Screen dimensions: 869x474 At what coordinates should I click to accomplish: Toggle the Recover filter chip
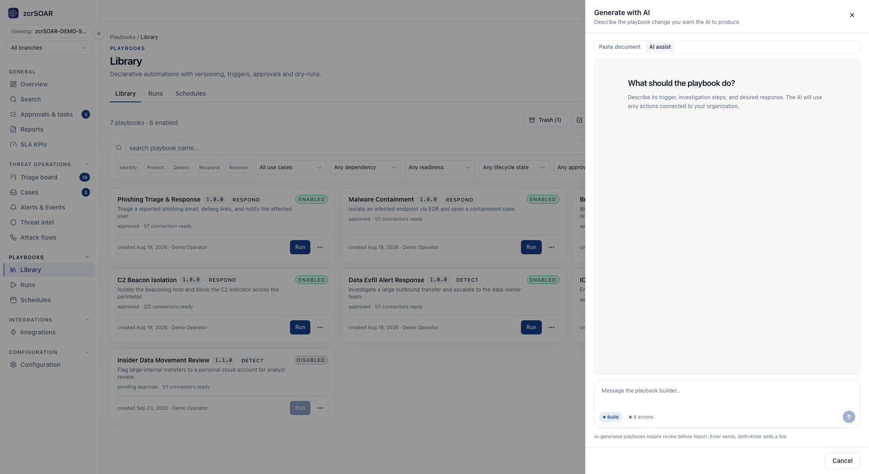point(239,167)
